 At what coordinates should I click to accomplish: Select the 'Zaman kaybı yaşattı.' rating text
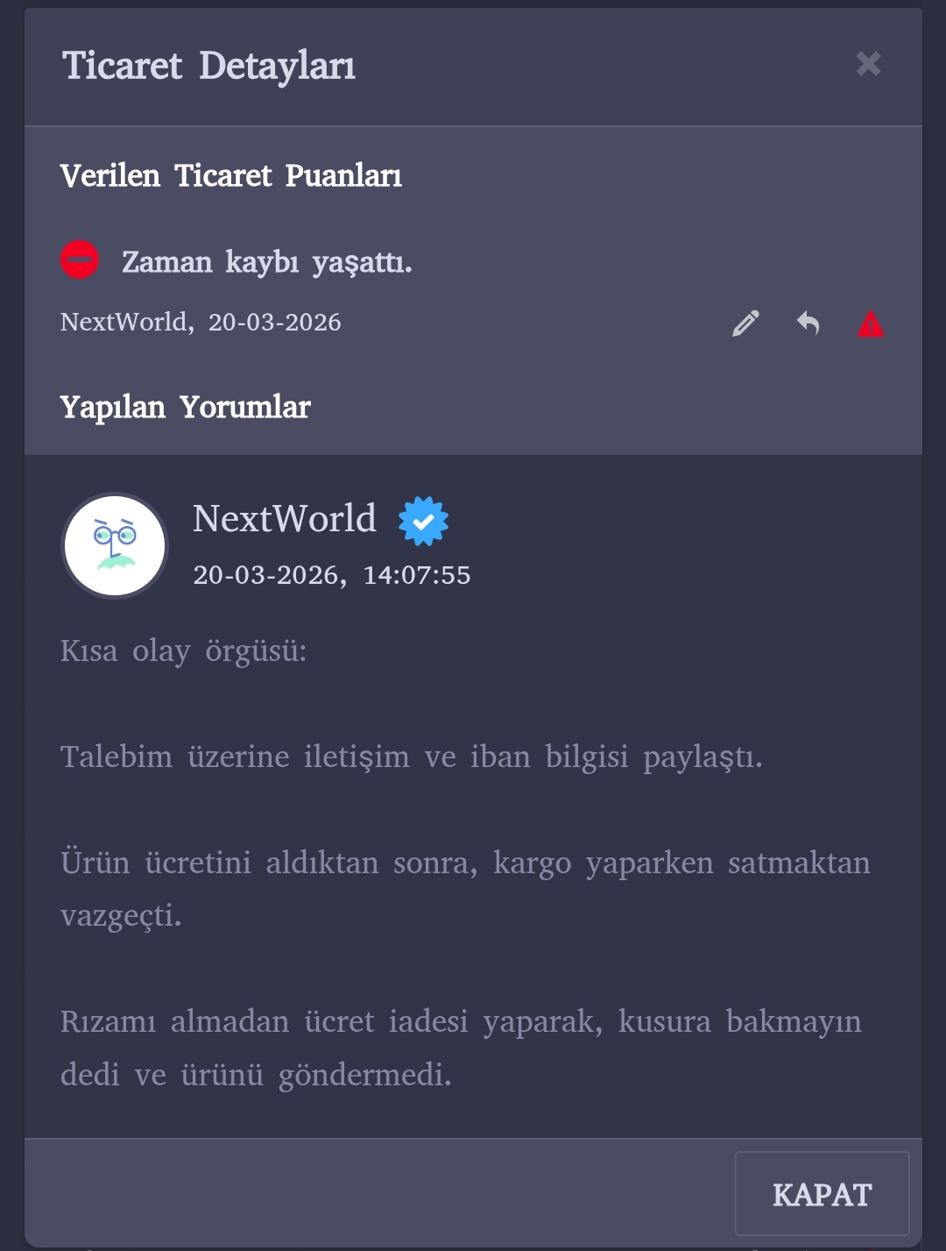[x=267, y=262]
